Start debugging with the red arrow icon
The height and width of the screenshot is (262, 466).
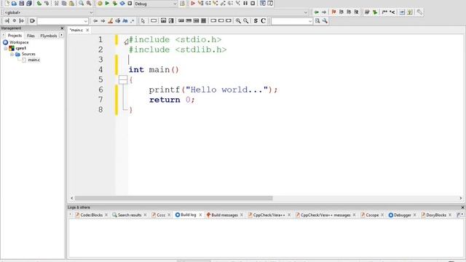tap(192, 4)
